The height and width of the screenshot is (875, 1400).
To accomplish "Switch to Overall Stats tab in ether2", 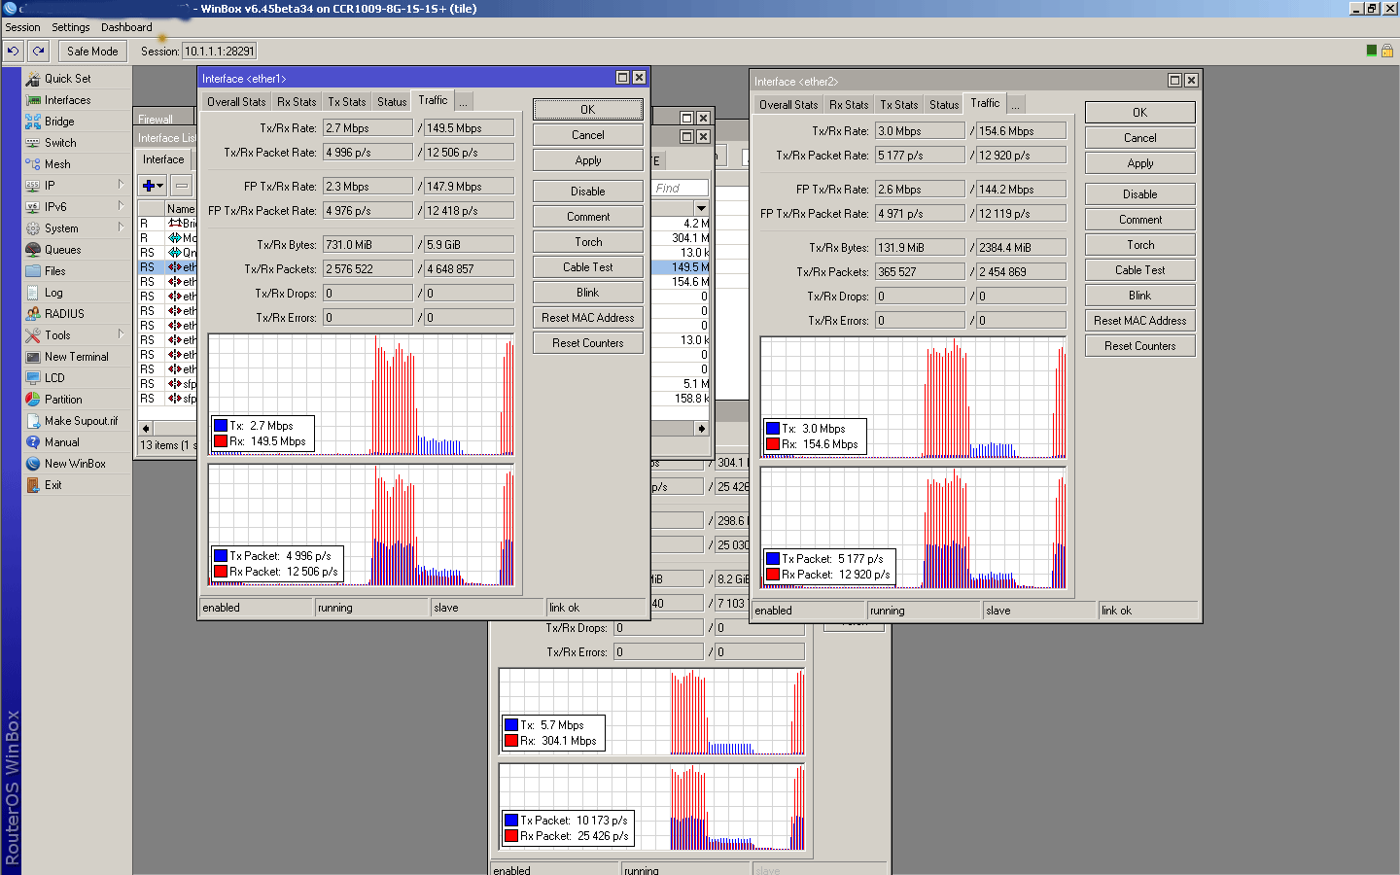I will [788, 105].
